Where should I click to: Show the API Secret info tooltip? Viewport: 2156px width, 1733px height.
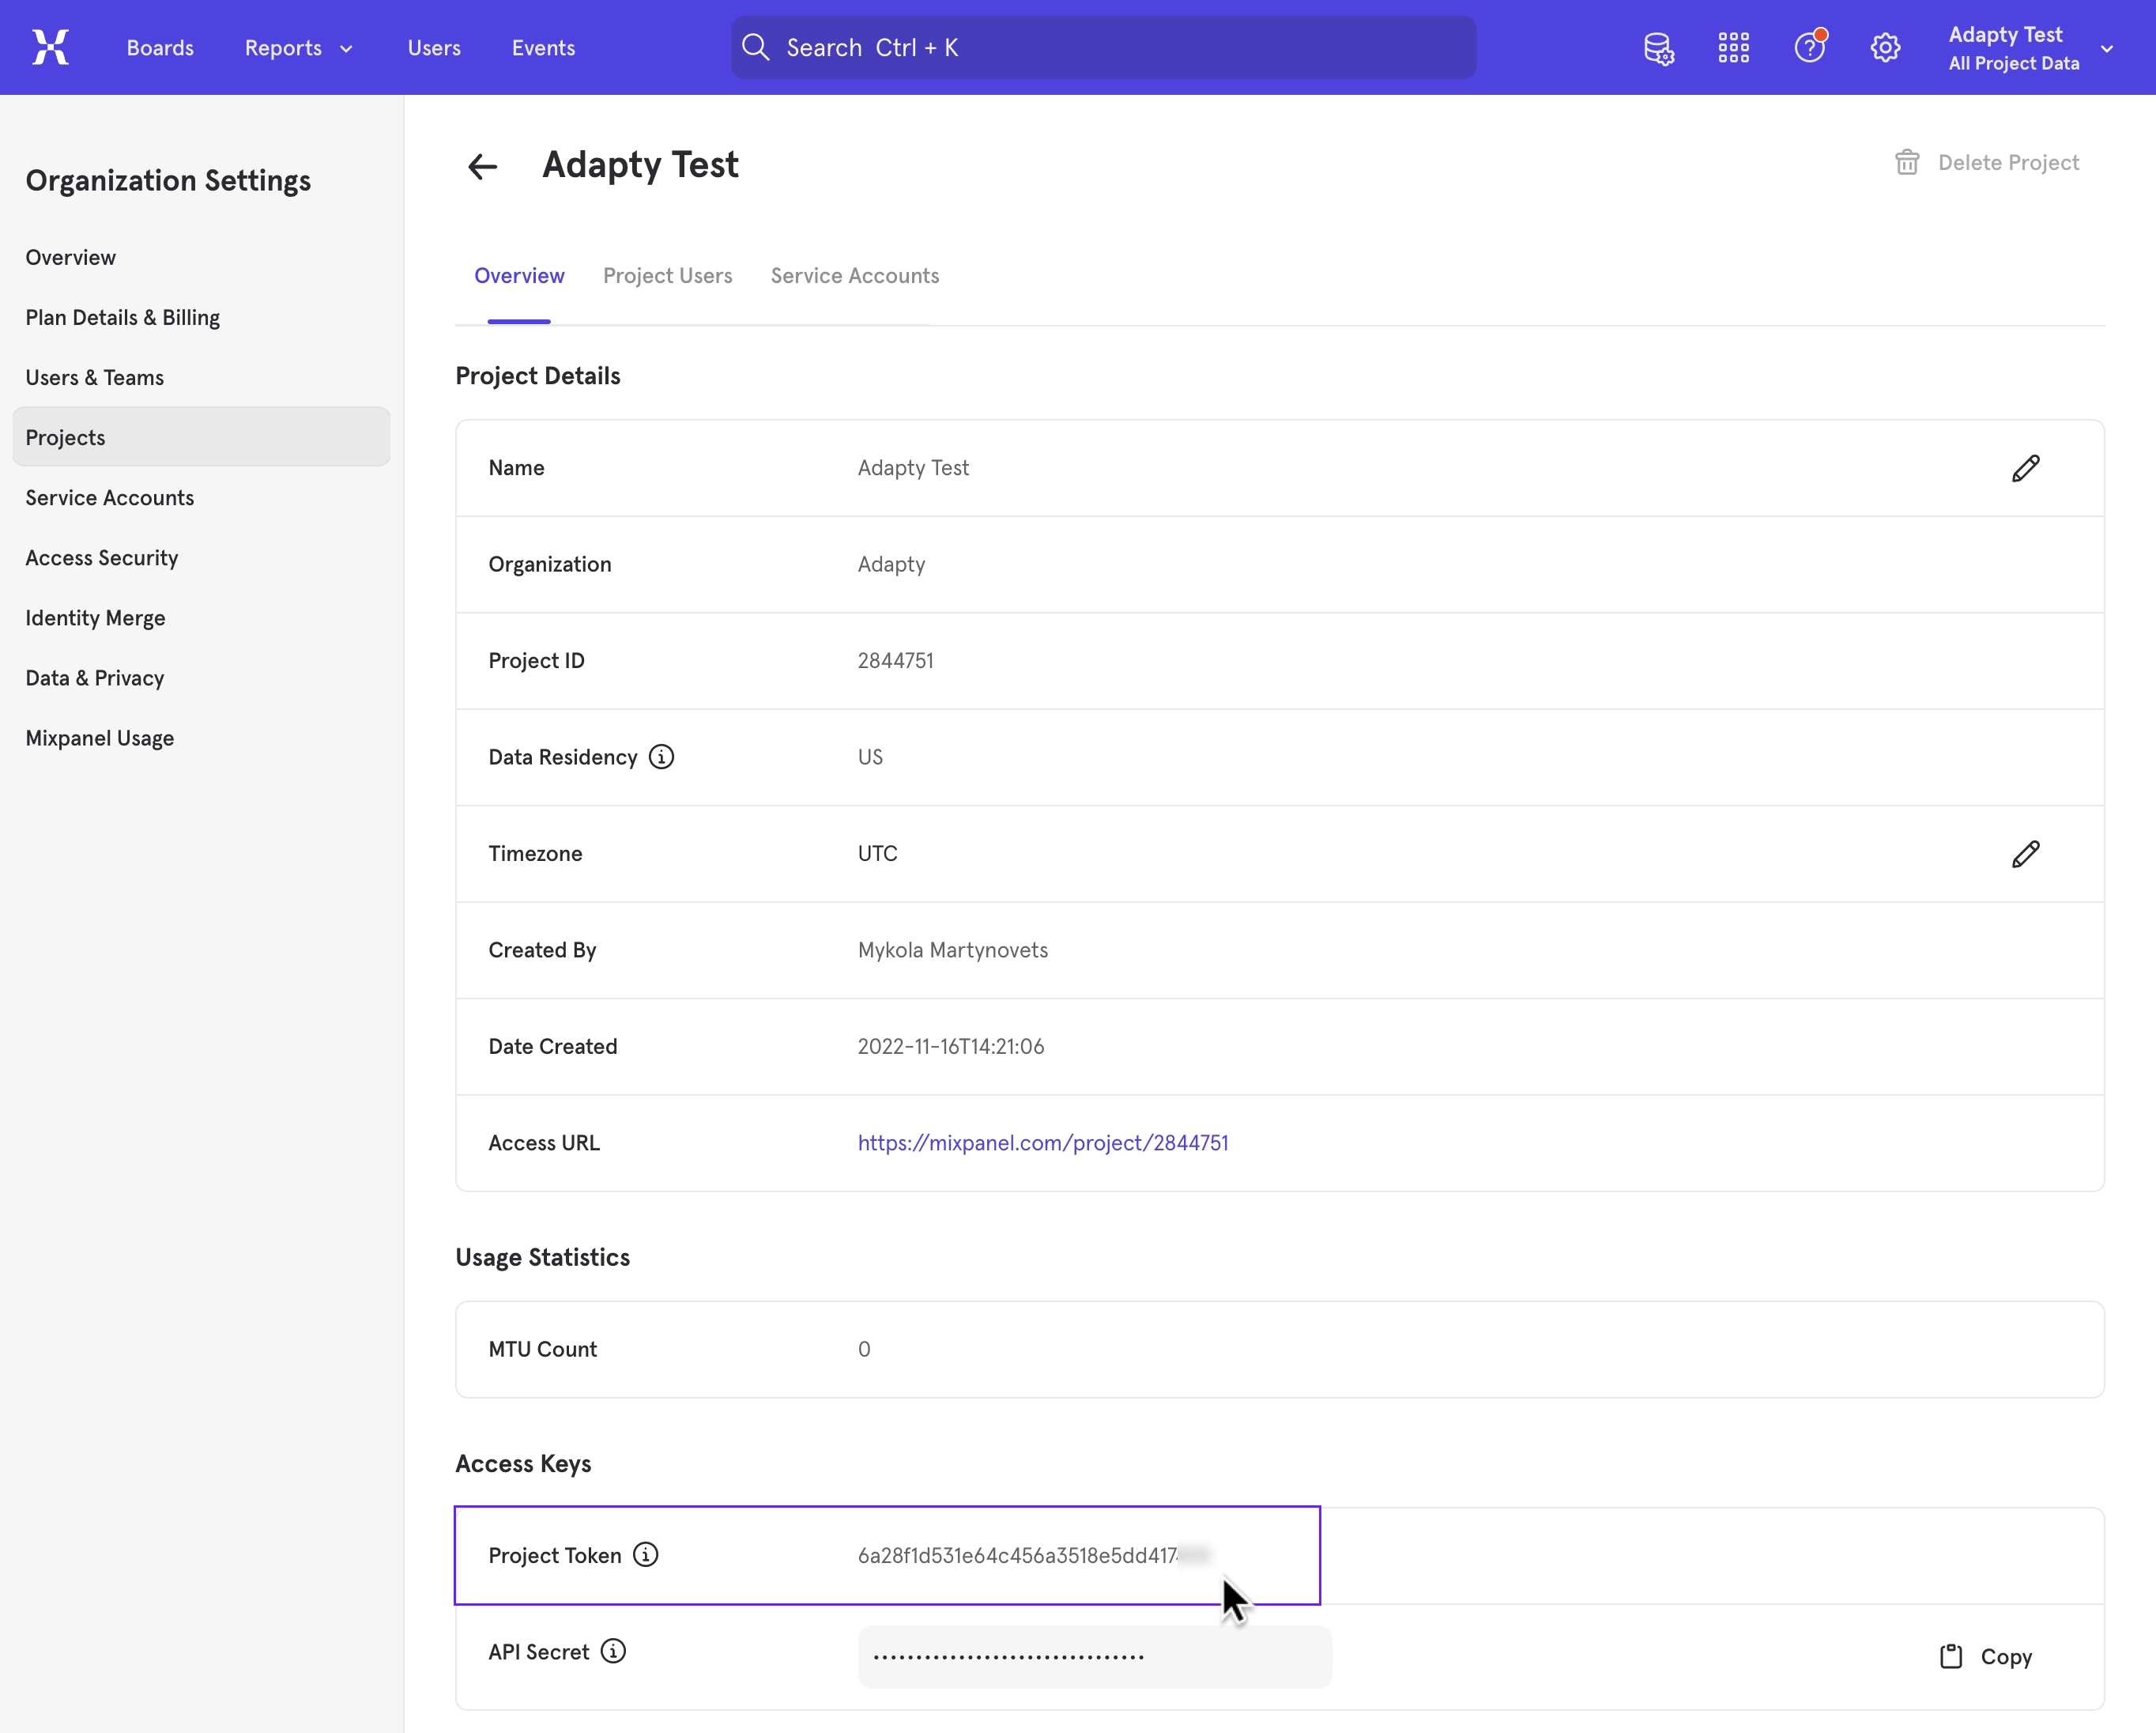pyautogui.click(x=613, y=1651)
